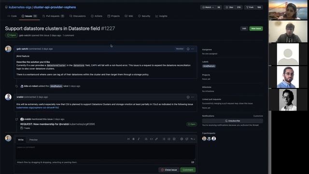Screen dimensions: 309x174
Task: Add emoji reaction to vrabbi's comment
Action: click(188, 97)
